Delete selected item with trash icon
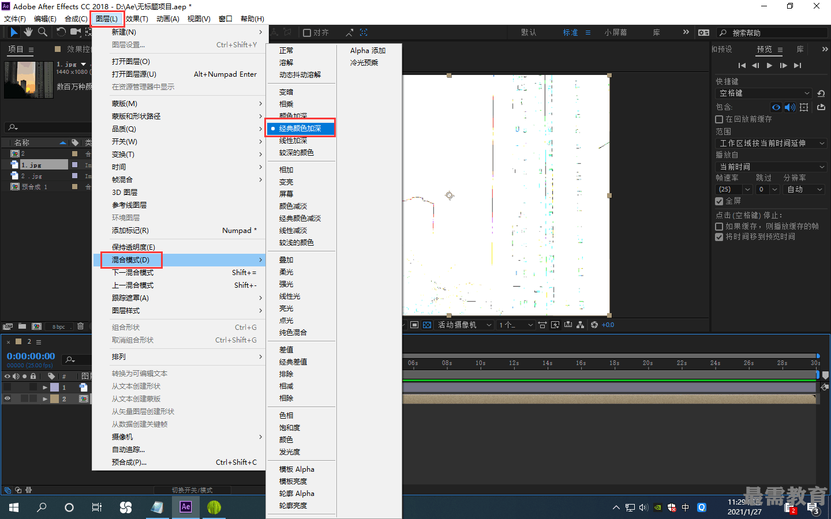The width and height of the screenshot is (831, 519). (80, 326)
